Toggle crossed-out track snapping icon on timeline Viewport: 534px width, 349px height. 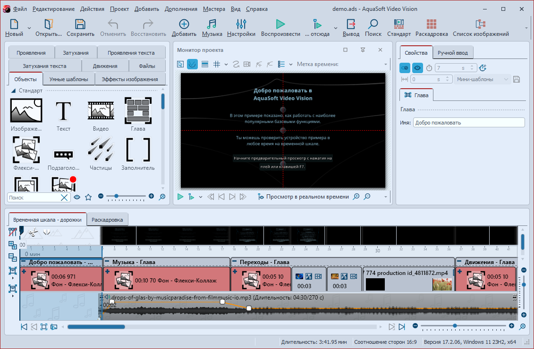click(13, 232)
